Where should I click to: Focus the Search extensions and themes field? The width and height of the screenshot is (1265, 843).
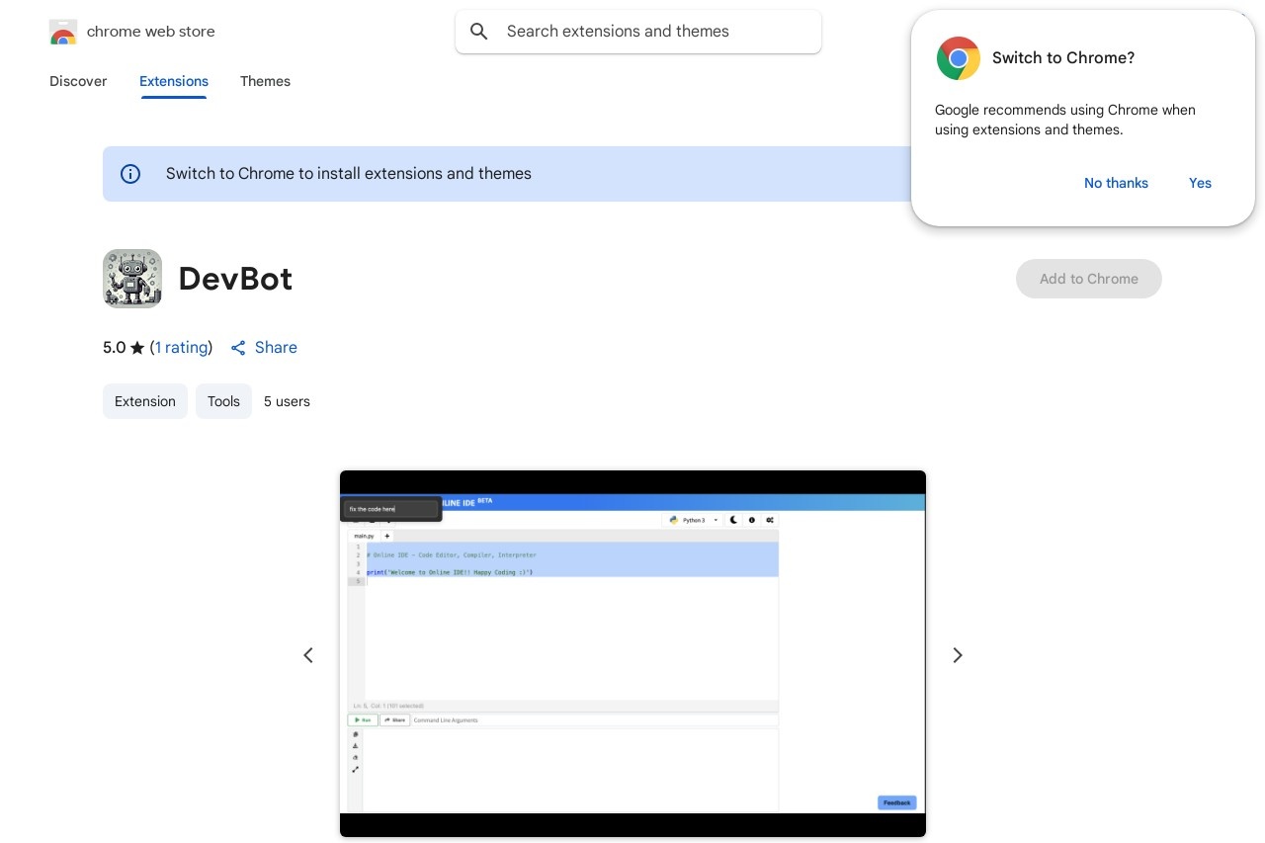click(638, 32)
